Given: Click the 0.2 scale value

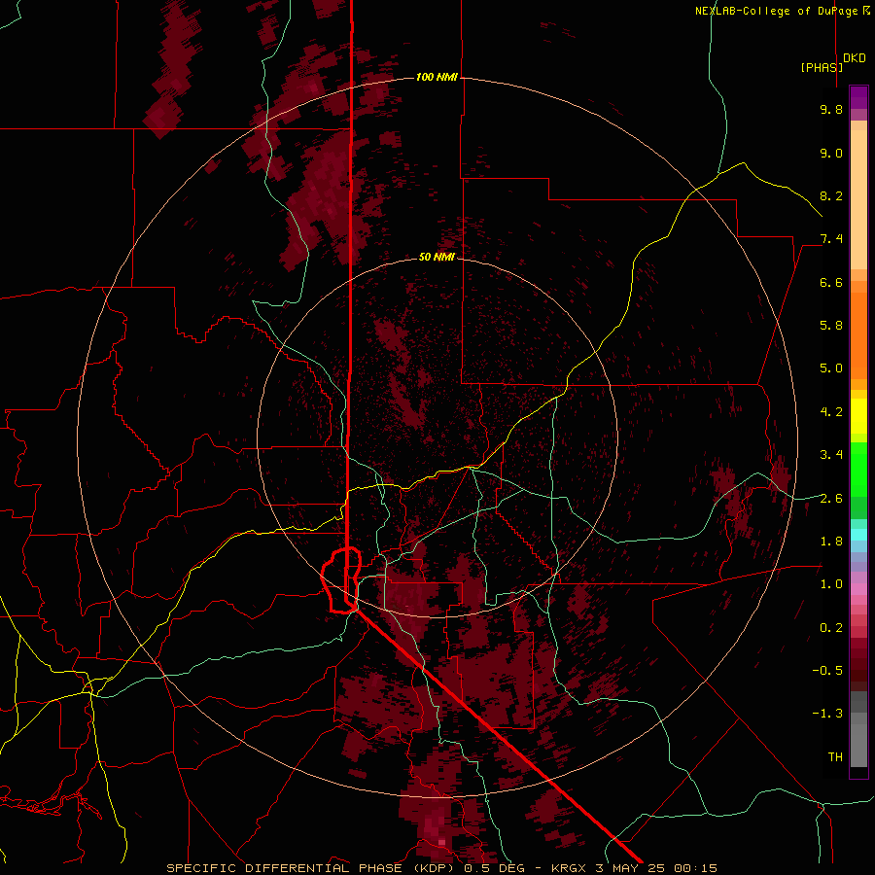Looking at the screenshot, I should point(831,628).
